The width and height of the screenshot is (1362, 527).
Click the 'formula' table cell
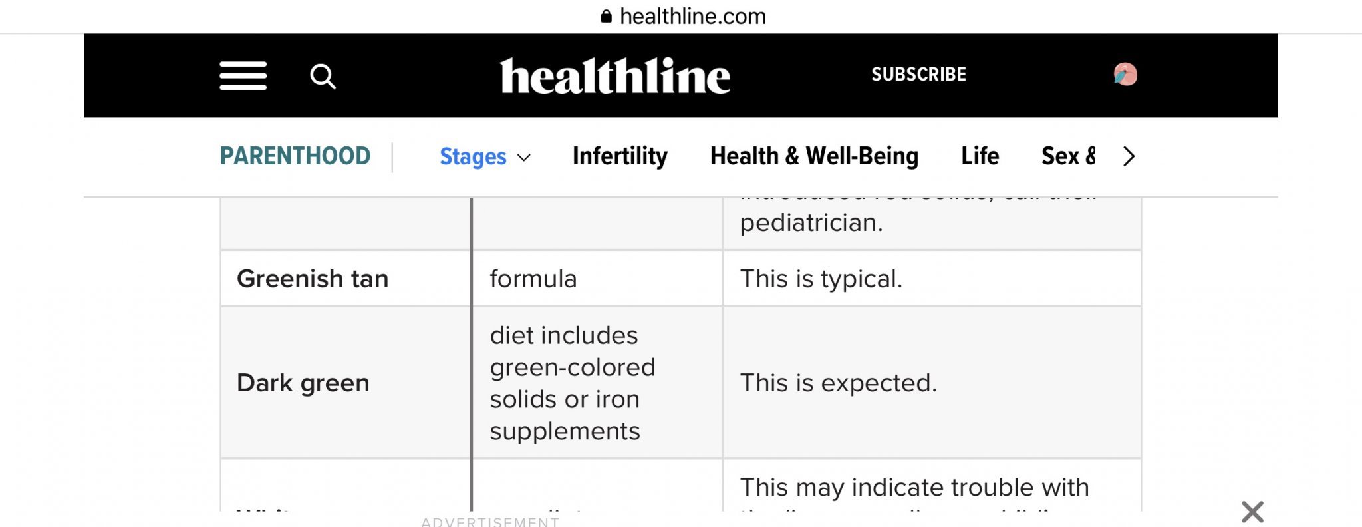(533, 279)
